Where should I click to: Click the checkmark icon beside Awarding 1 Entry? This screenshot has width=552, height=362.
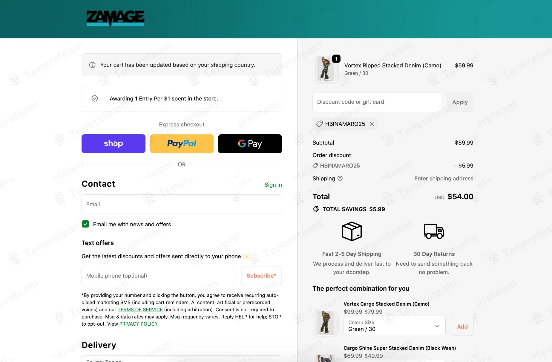point(95,98)
